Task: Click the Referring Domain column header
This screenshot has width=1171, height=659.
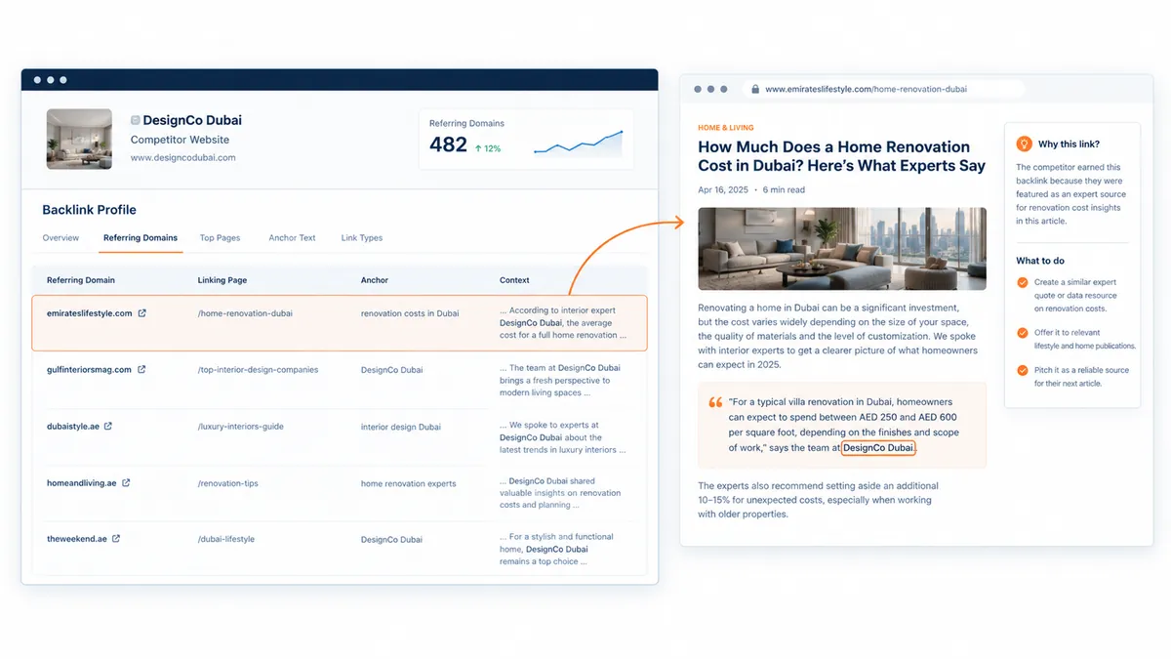Action: click(81, 280)
